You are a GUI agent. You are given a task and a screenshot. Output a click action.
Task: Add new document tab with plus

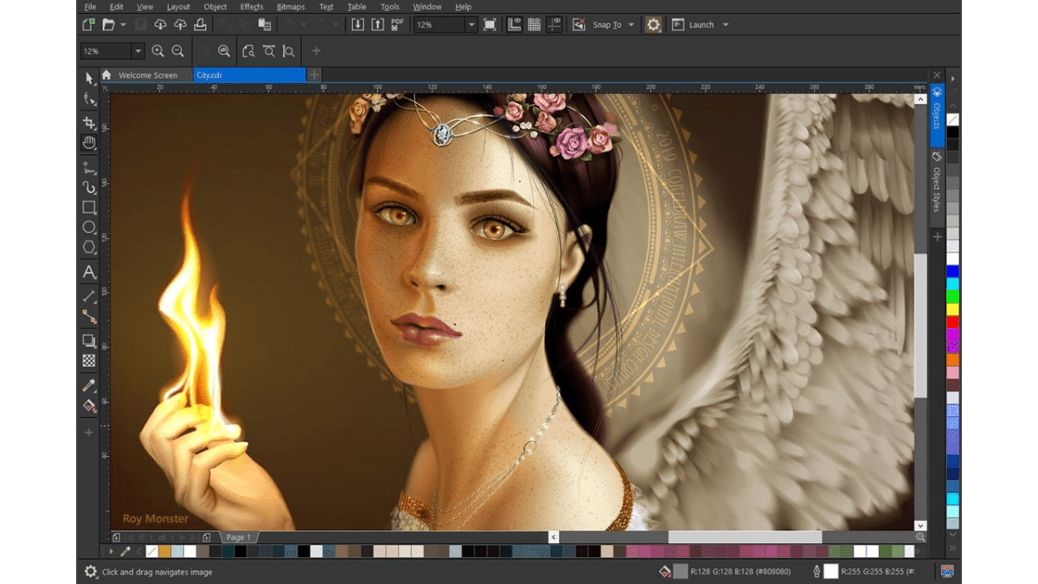(x=314, y=75)
